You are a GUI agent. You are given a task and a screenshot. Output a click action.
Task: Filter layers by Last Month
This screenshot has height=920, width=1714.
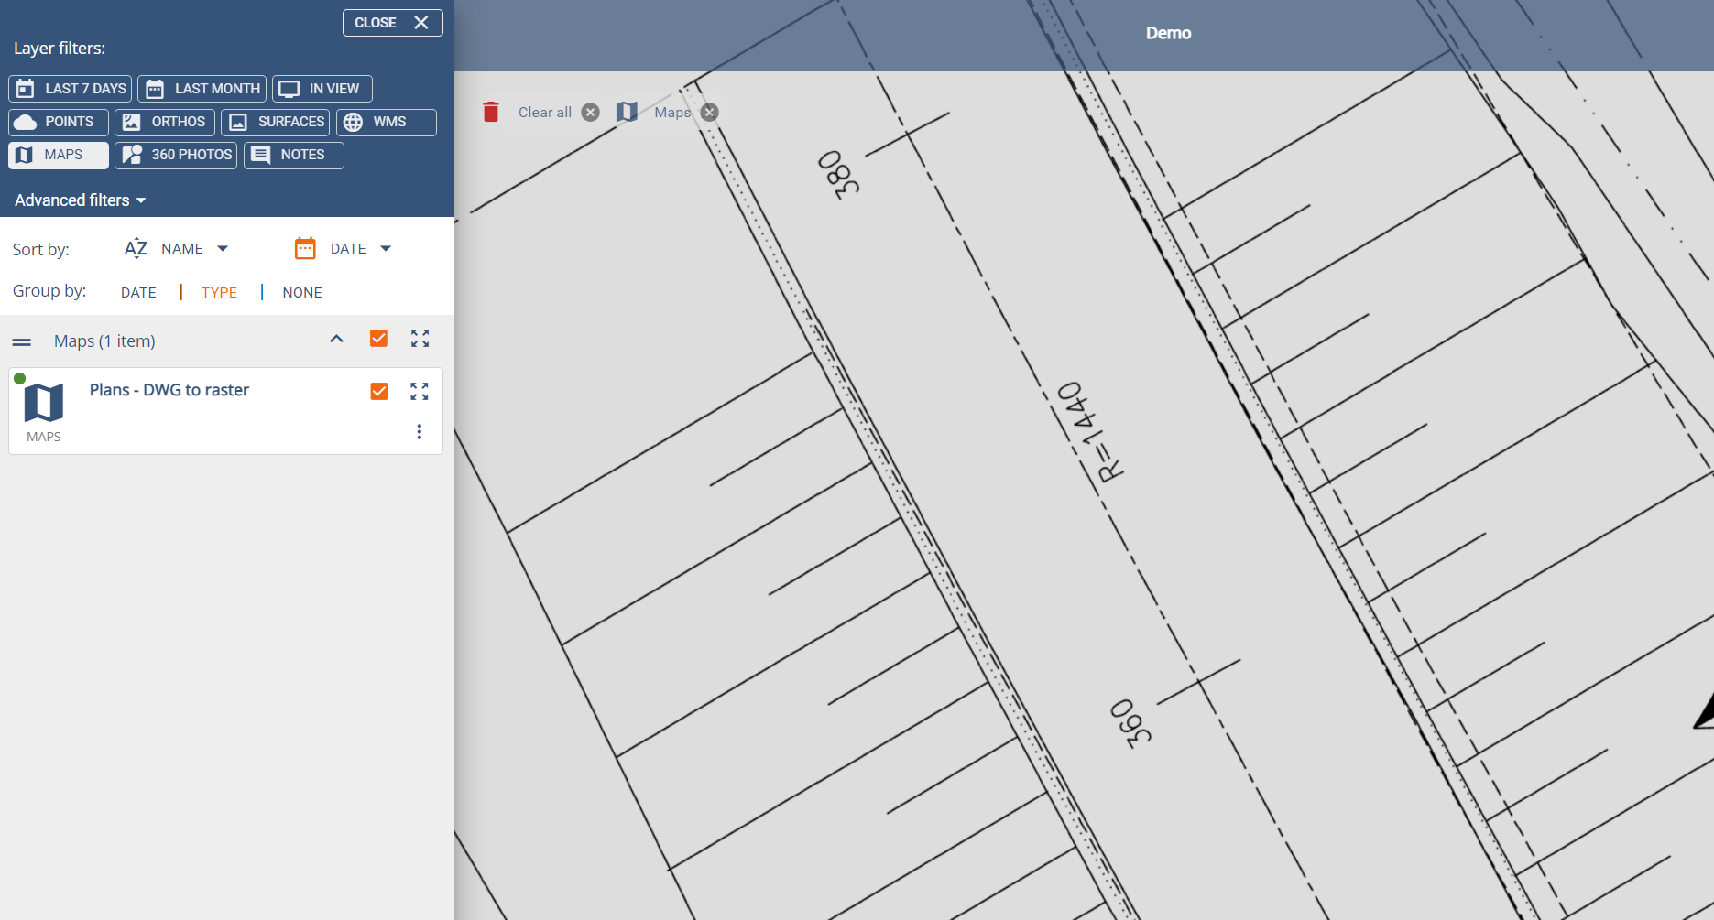pos(202,89)
